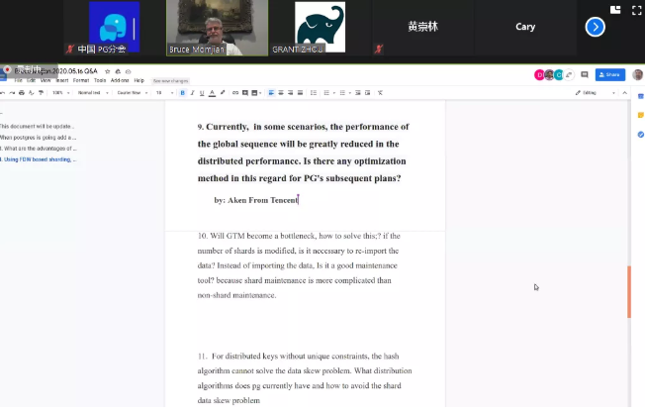Toggle underline text formatting
The height and width of the screenshot is (414, 645).
click(200, 92)
